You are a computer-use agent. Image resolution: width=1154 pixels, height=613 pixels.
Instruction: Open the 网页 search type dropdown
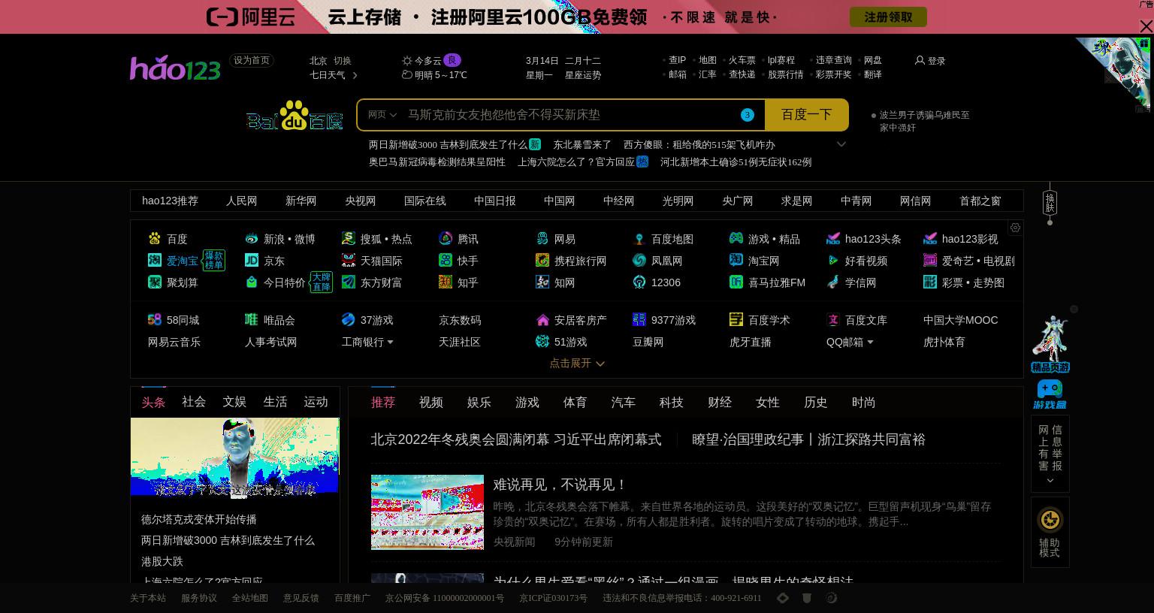coord(382,115)
